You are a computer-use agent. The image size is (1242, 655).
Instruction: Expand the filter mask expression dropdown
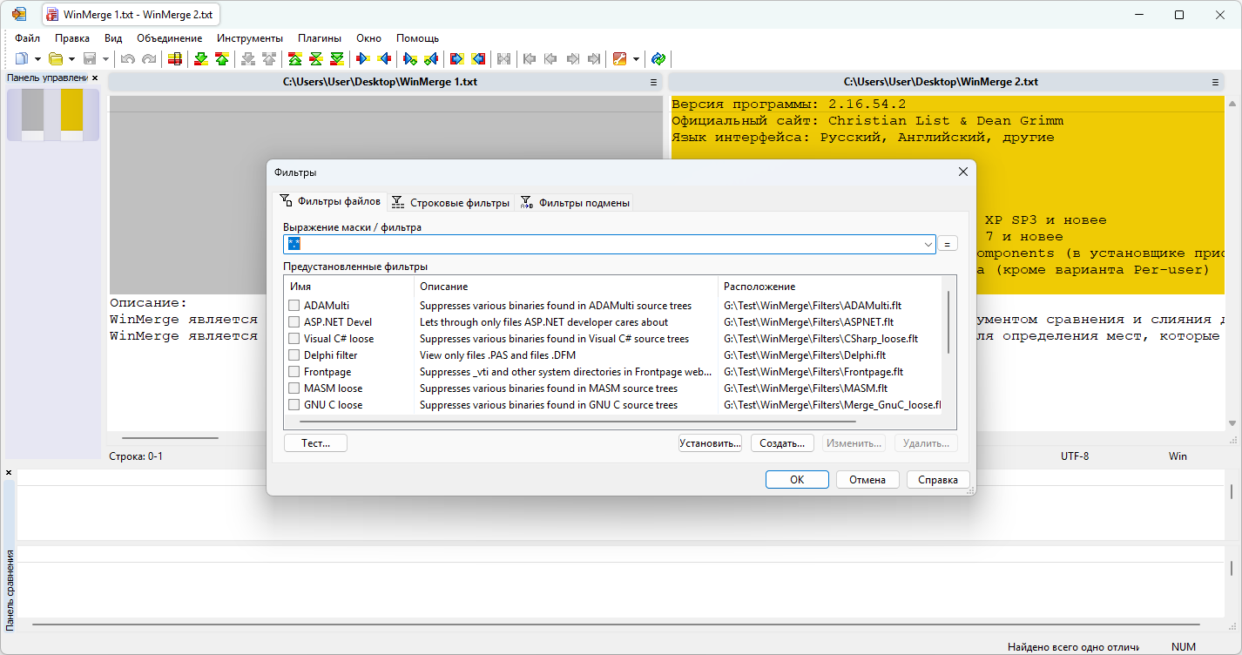(x=928, y=245)
